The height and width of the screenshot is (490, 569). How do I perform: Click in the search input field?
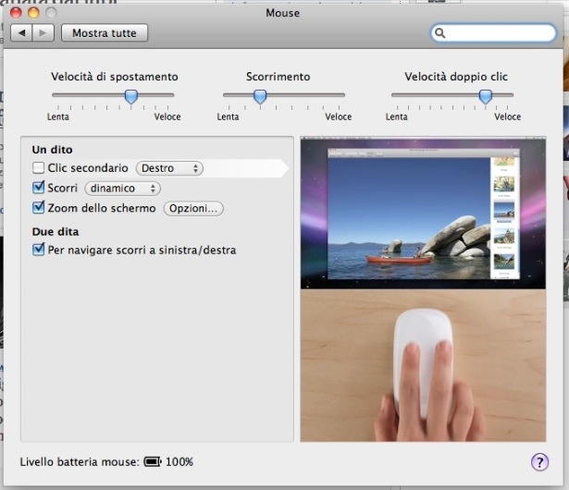point(500,33)
